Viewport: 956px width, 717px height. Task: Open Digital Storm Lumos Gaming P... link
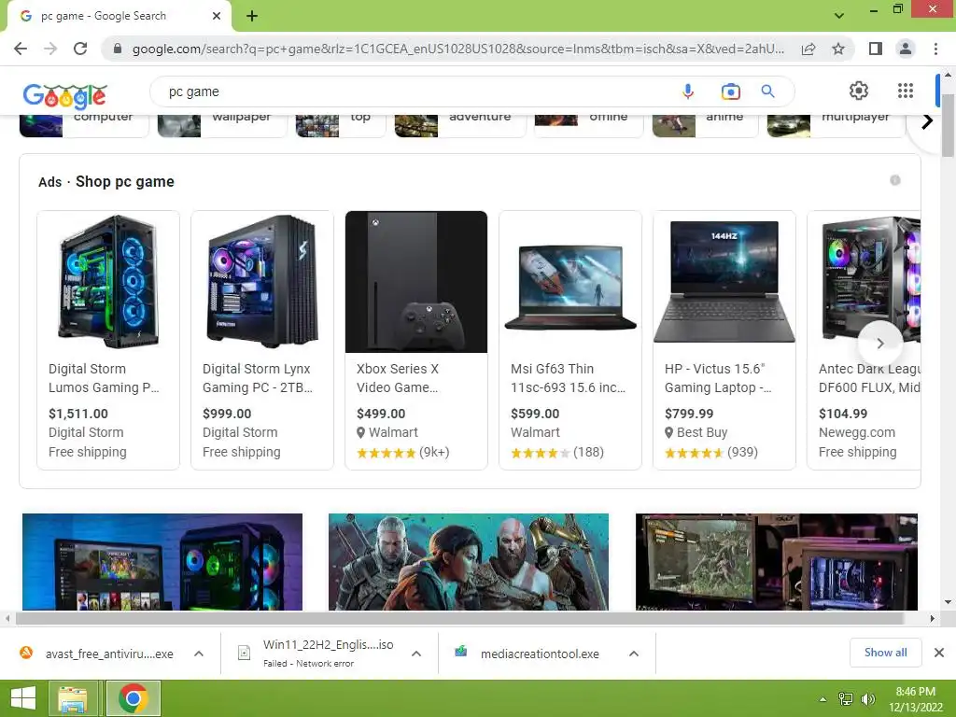pyautogui.click(x=104, y=378)
